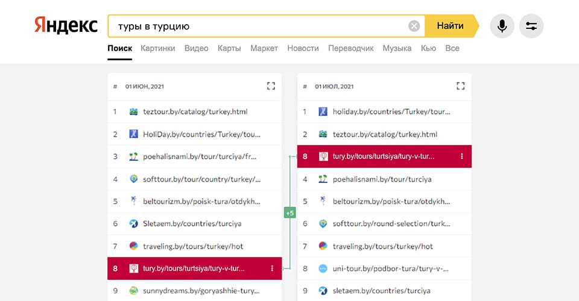Open softtour.by/round-selection link
This screenshot has width=579, height=301.
391,223
